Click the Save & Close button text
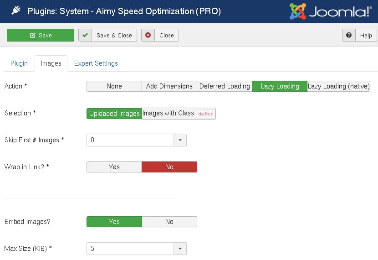The height and width of the screenshot is (260, 378). point(114,35)
